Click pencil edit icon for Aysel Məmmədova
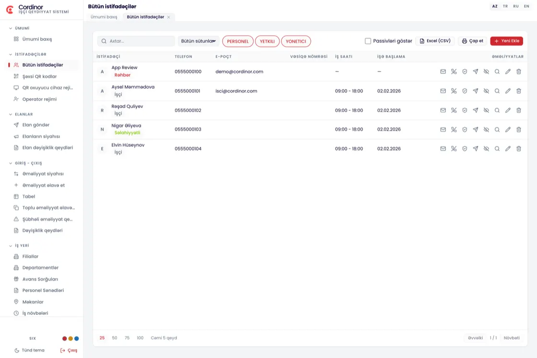The width and height of the screenshot is (537, 358). tap(508, 91)
